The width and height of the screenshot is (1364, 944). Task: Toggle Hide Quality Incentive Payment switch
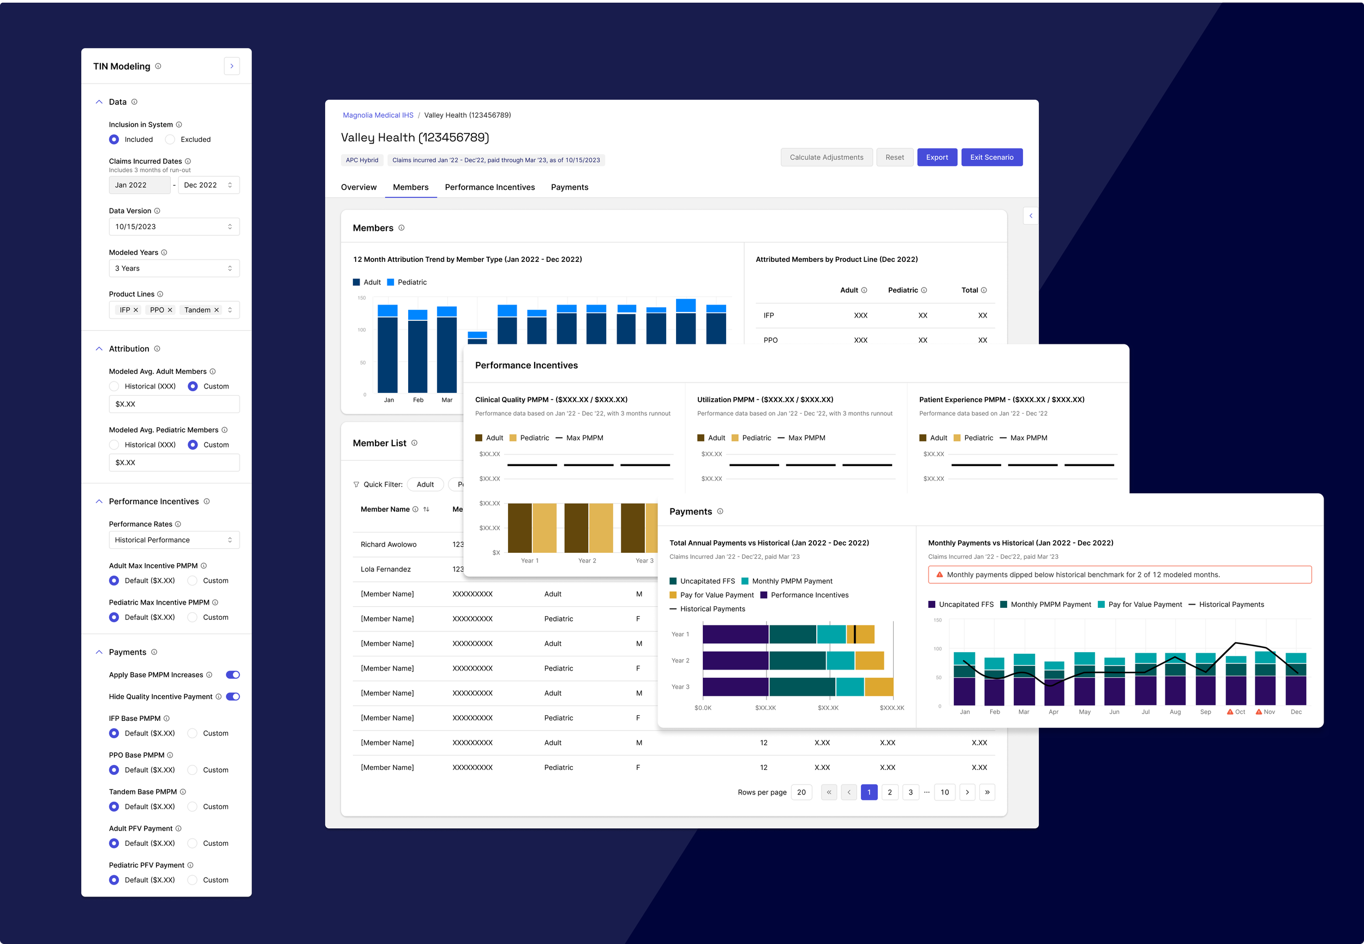pyautogui.click(x=233, y=697)
